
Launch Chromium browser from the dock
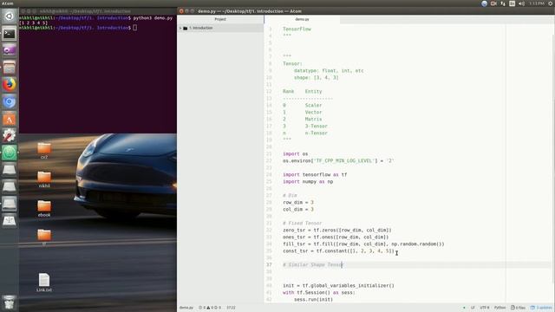(10, 102)
